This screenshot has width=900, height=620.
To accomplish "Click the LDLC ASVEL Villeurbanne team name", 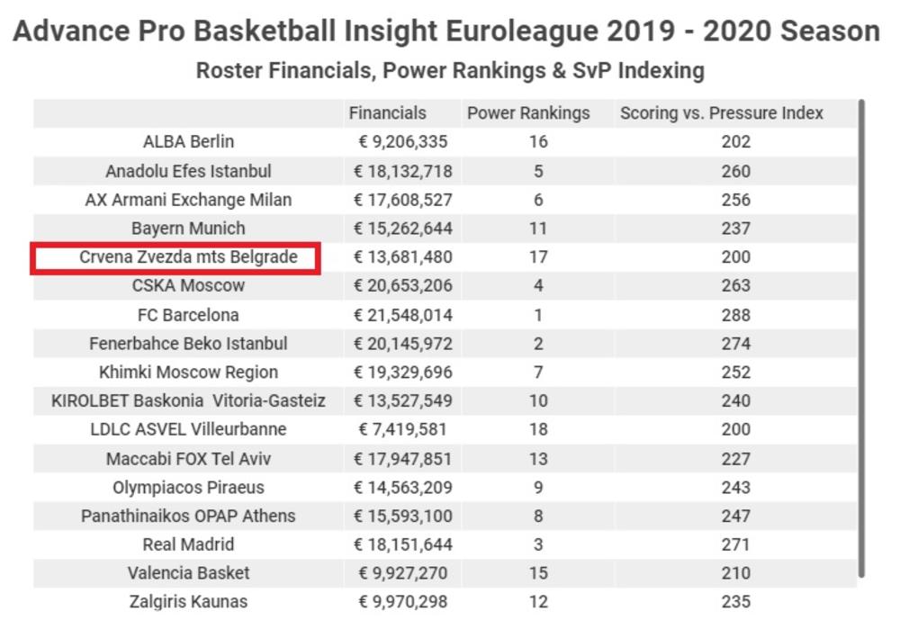I will click(x=188, y=430).
